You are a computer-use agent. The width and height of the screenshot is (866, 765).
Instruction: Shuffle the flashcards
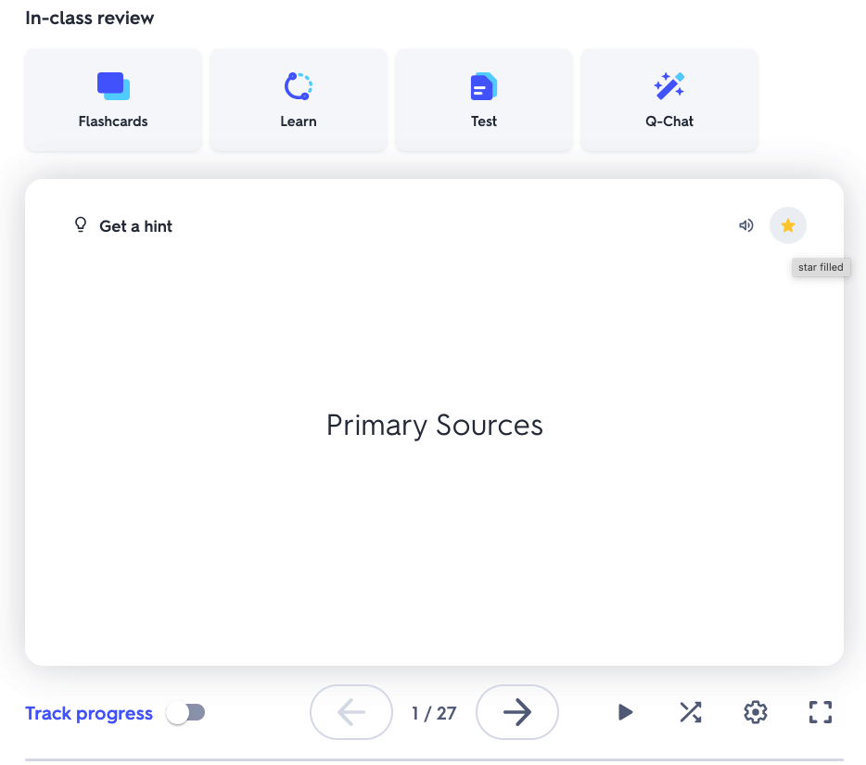tap(690, 712)
